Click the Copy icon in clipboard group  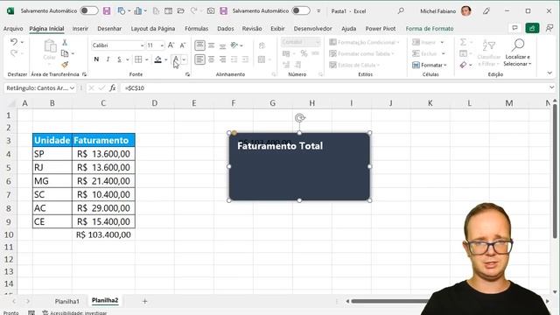point(65,53)
